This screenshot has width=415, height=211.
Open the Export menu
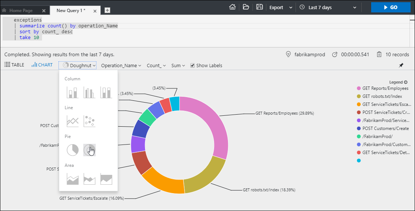[276, 7]
